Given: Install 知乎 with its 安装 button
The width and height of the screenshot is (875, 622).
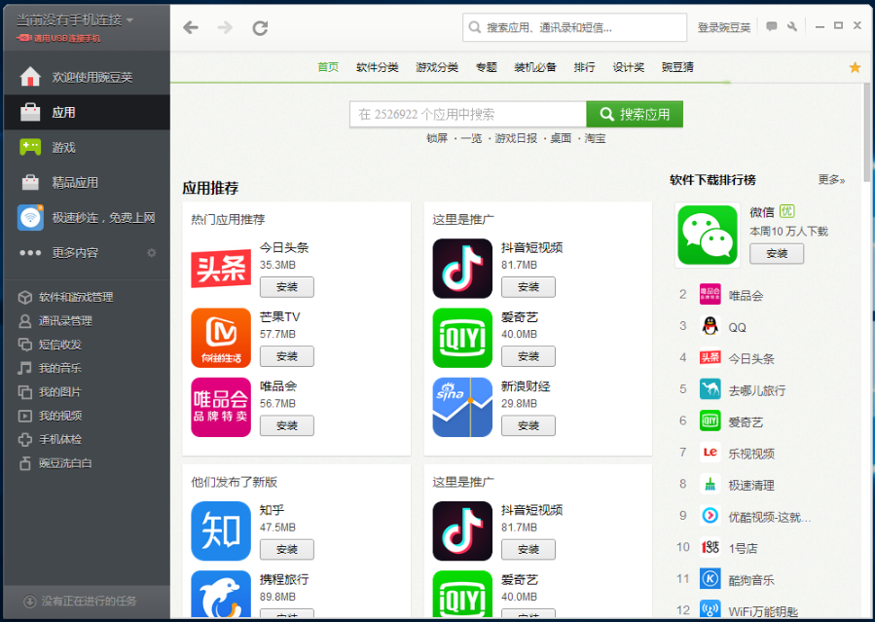Looking at the screenshot, I should coord(287,550).
